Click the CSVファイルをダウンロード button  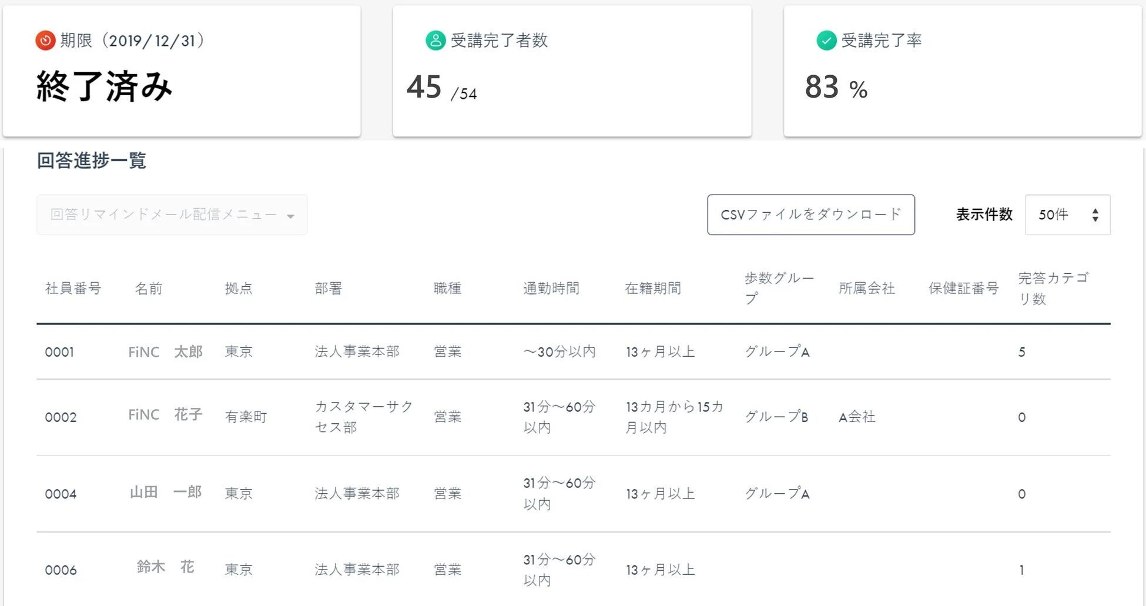(811, 215)
